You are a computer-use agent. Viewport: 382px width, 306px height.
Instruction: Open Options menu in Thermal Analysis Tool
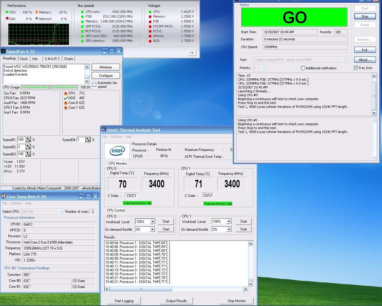(116, 137)
